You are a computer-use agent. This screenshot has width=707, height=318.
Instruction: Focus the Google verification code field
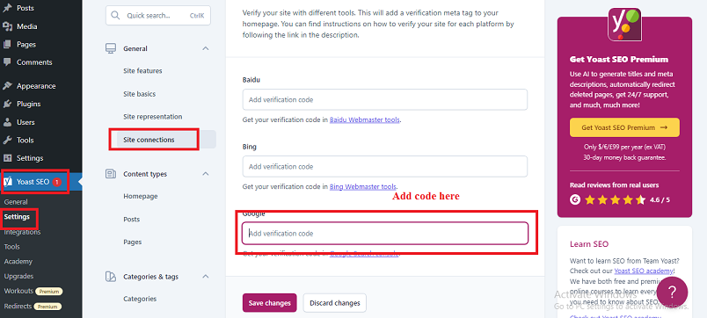(x=385, y=234)
